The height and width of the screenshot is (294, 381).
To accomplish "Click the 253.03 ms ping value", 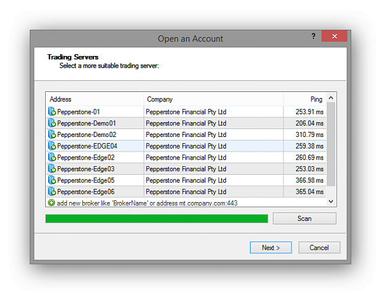I will pos(309,169).
